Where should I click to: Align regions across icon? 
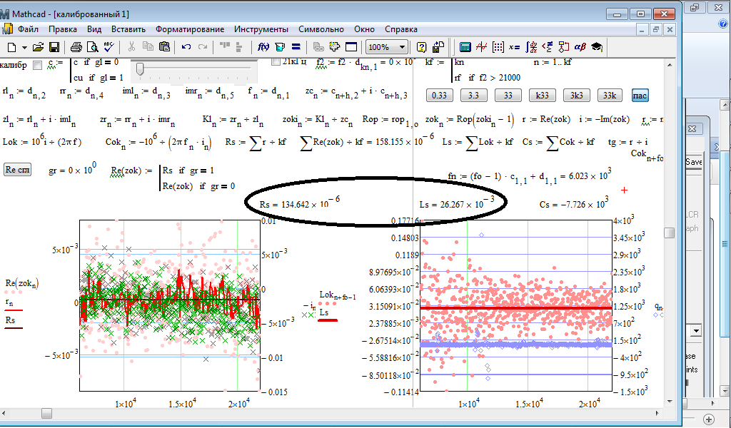225,46
